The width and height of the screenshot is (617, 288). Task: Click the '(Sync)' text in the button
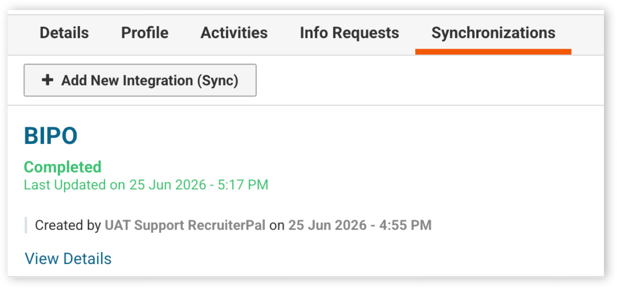pos(218,81)
